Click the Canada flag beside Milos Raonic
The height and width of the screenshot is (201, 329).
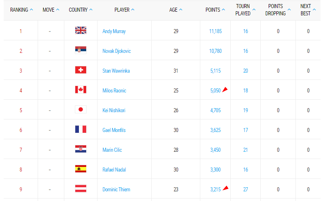click(81, 90)
